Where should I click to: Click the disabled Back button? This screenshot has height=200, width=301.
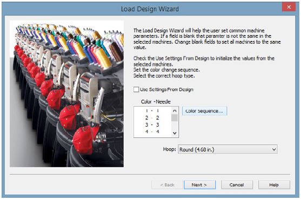click(x=167, y=185)
